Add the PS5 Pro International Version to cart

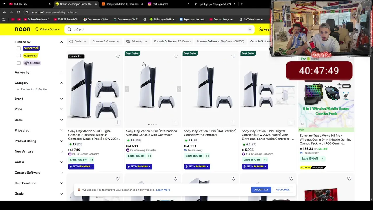coord(175,122)
